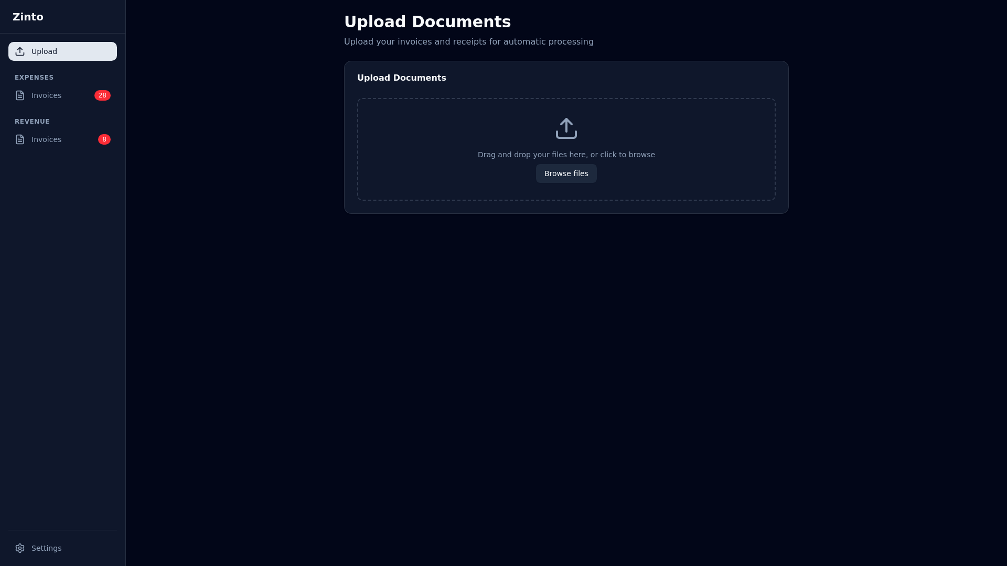The width and height of the screenshot is (1007, 566).
Task: Click the REVENUE section heading
Action: pos(32,122)
